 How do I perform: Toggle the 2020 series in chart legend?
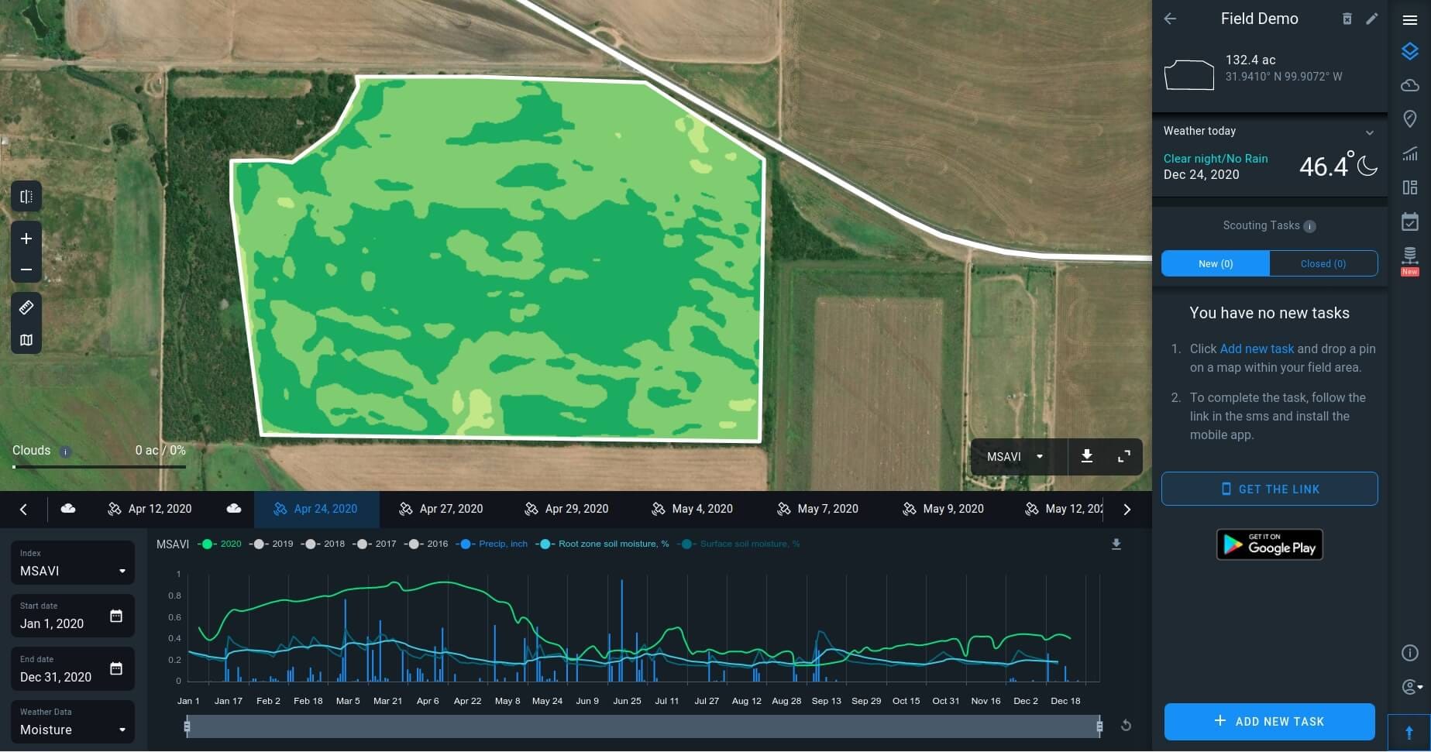coord(220,544)
